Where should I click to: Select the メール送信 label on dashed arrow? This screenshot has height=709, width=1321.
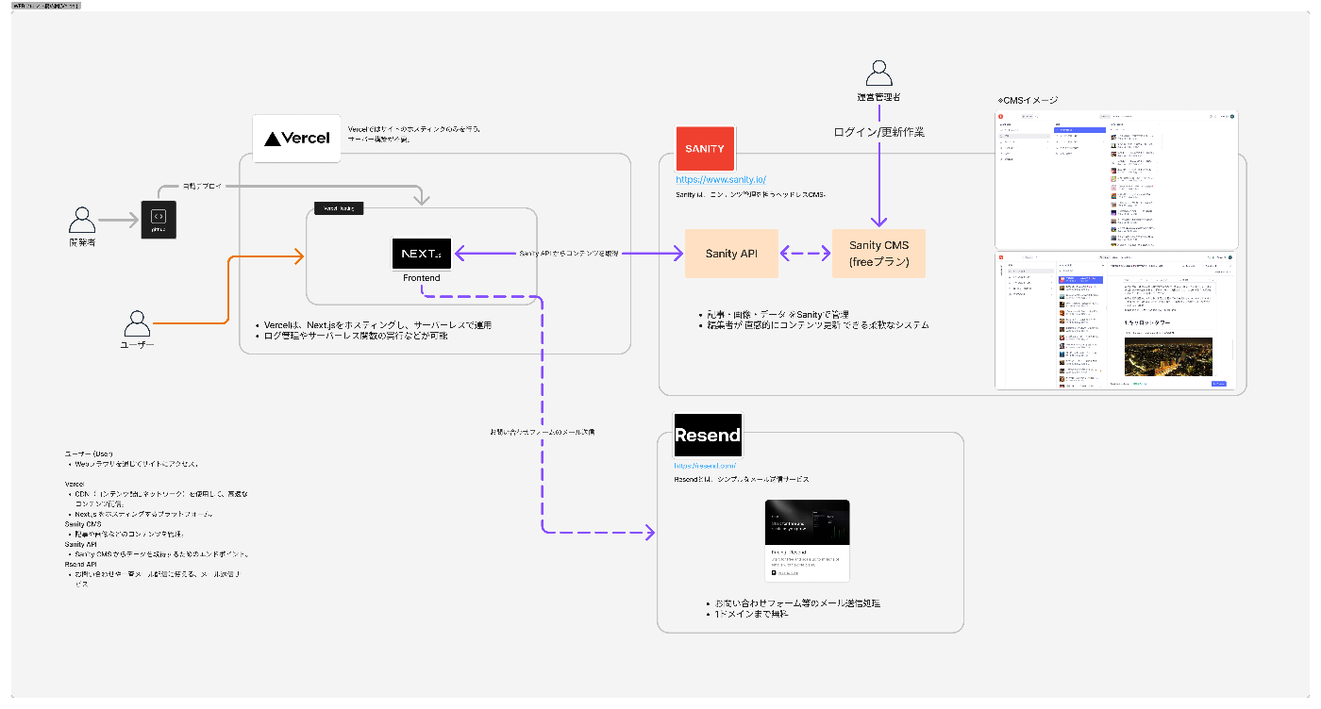coord(542,431)
